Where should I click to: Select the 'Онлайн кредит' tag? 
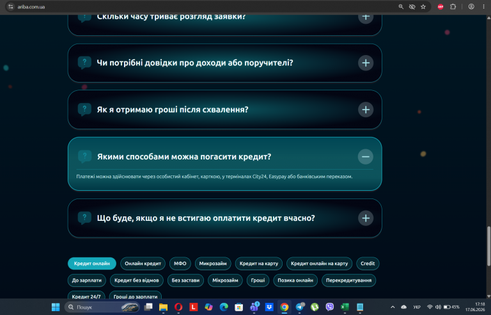point(143,264)
